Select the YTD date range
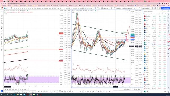 [19, 89]
